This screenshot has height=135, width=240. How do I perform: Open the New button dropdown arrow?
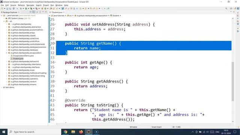click(4, 9)
